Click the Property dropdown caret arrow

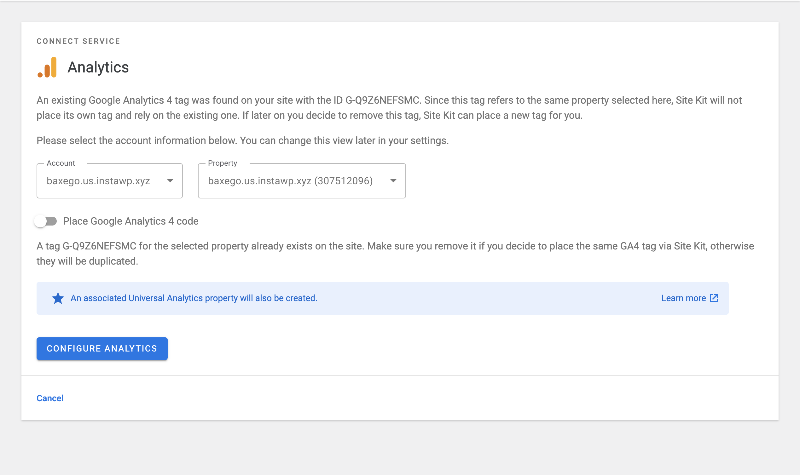[x=393, y=181]
